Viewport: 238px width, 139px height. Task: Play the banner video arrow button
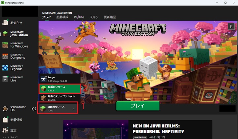click(231, 26)
